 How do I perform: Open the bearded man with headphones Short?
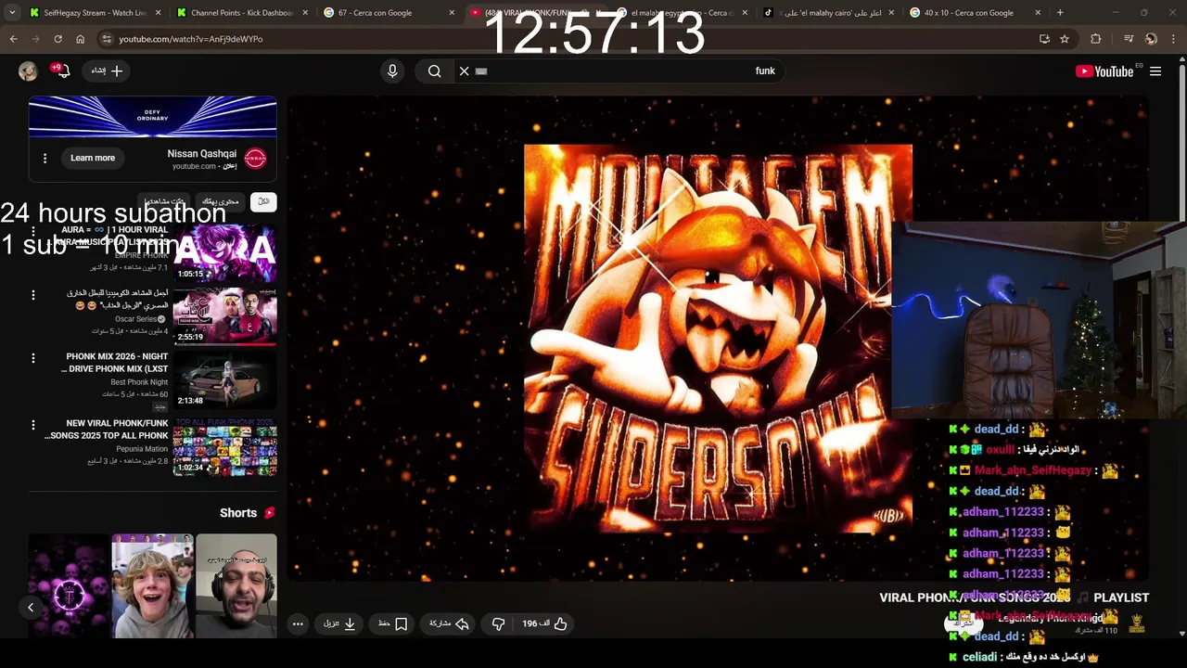click(236, 585)
